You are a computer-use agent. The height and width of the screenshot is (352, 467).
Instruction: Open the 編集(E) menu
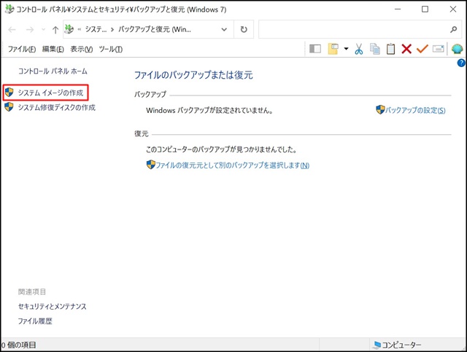click(x=53, y=49)
